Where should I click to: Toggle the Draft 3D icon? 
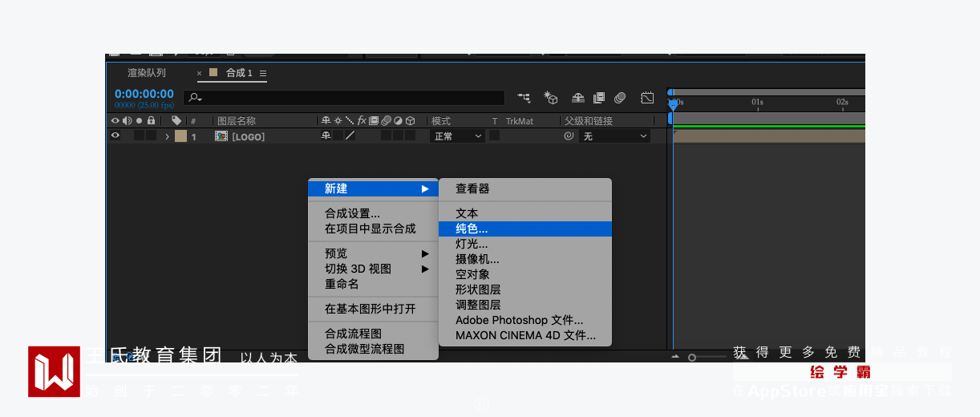click(x=551, y=98)
